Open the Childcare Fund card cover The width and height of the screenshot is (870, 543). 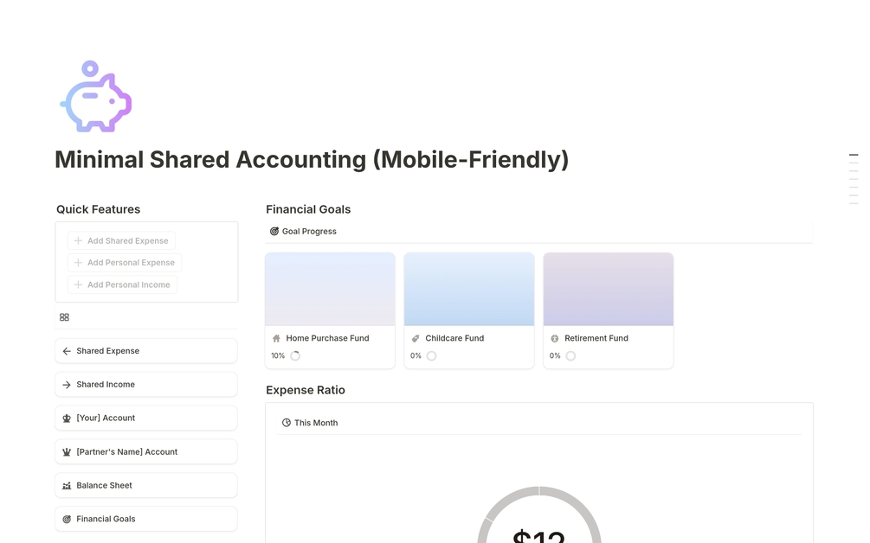point(469,290)
